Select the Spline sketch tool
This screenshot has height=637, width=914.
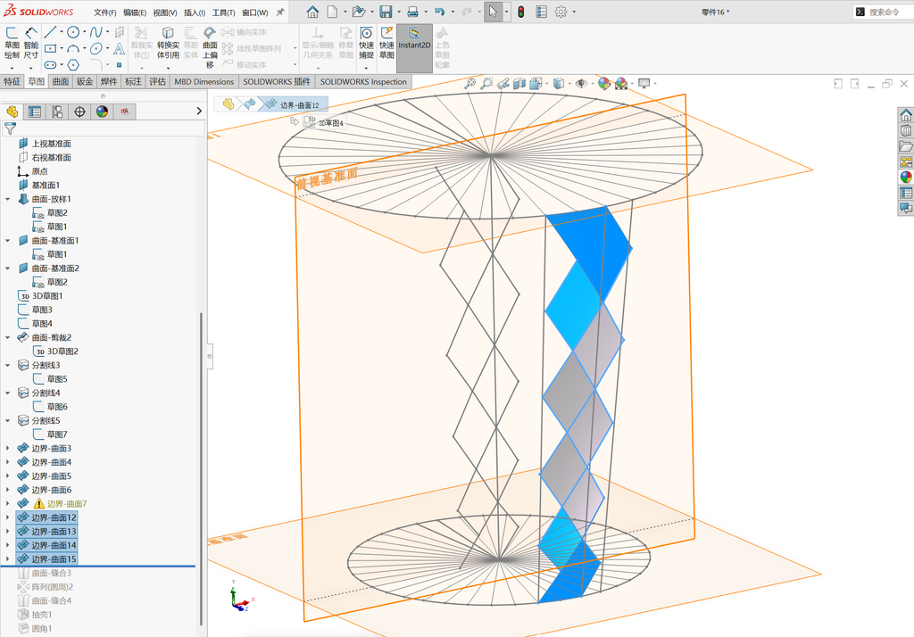pyautogui.click(x=96, y=32)
